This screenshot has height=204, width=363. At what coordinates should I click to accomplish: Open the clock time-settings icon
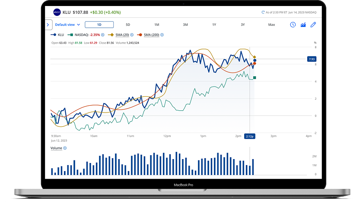tap(293, 25)
